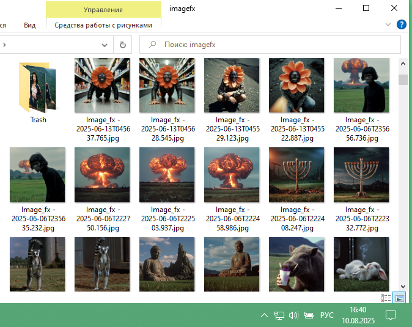Viewport: 412px width, 327px height.
Task: Click the file name ending 35.232.jpg
Action: [39, 219]
